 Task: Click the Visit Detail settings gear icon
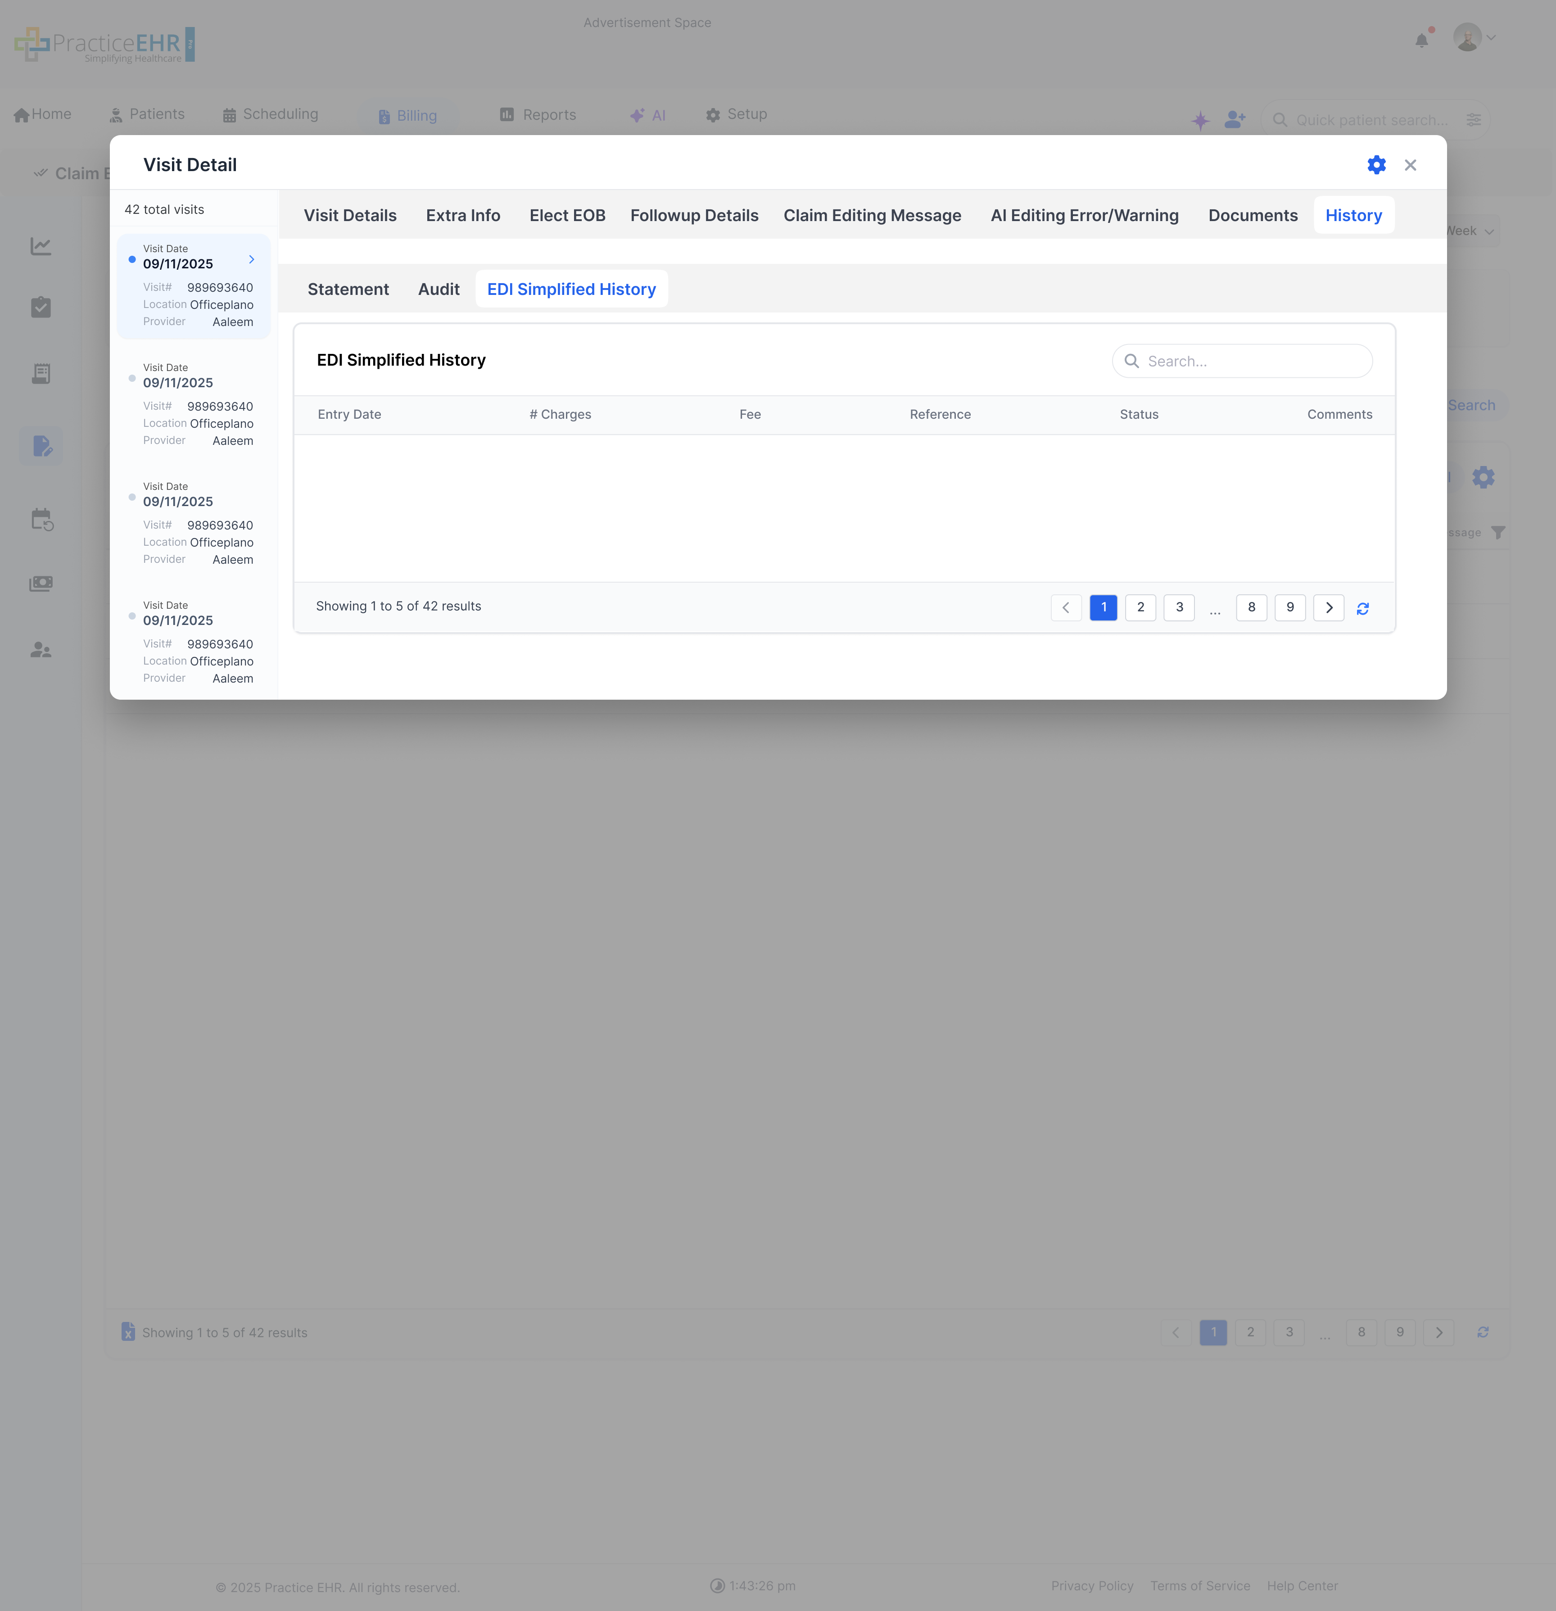pos(1376,165)
